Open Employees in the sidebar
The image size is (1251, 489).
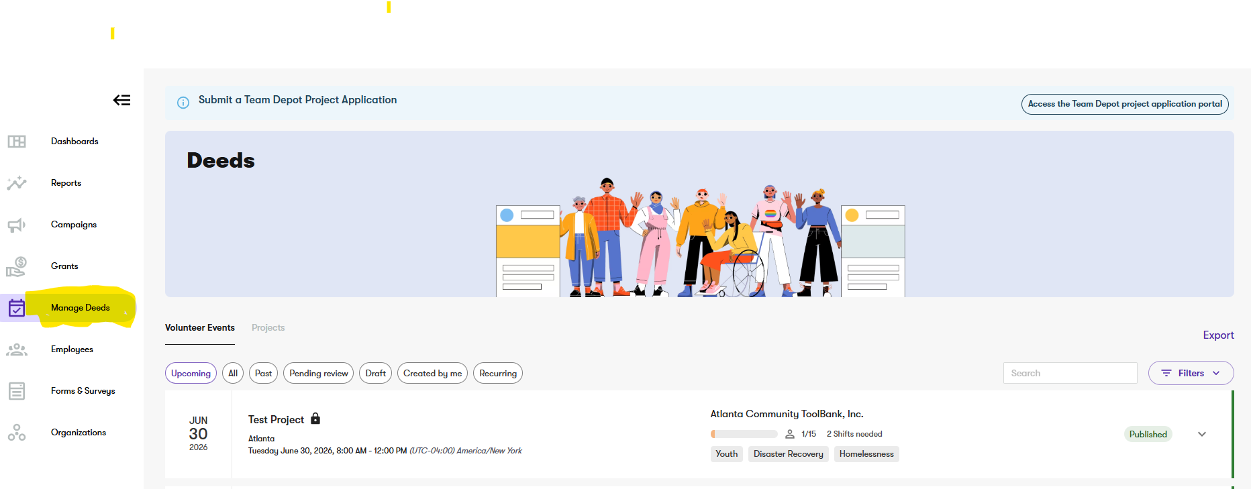(x=72, y=349)
